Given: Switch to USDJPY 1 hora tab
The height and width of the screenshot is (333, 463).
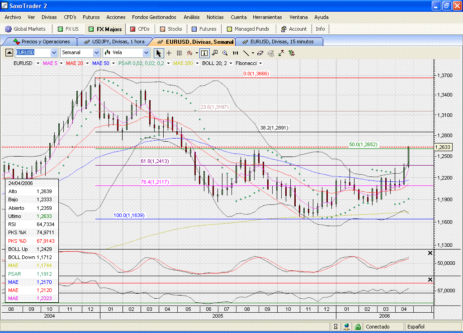Looking at the screenshot, I should (x=114, y=42).
